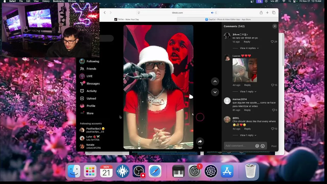Post the comment
The image size is (327, 184).
(274, 146)
